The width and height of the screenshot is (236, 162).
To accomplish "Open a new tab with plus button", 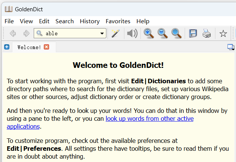I will click(7, 47).
